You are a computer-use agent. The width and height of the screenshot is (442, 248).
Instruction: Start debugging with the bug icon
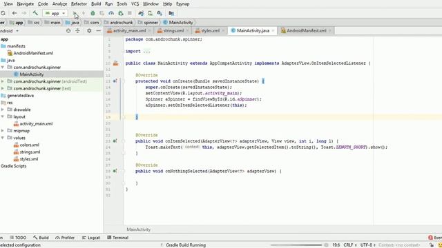pos(93,13)
